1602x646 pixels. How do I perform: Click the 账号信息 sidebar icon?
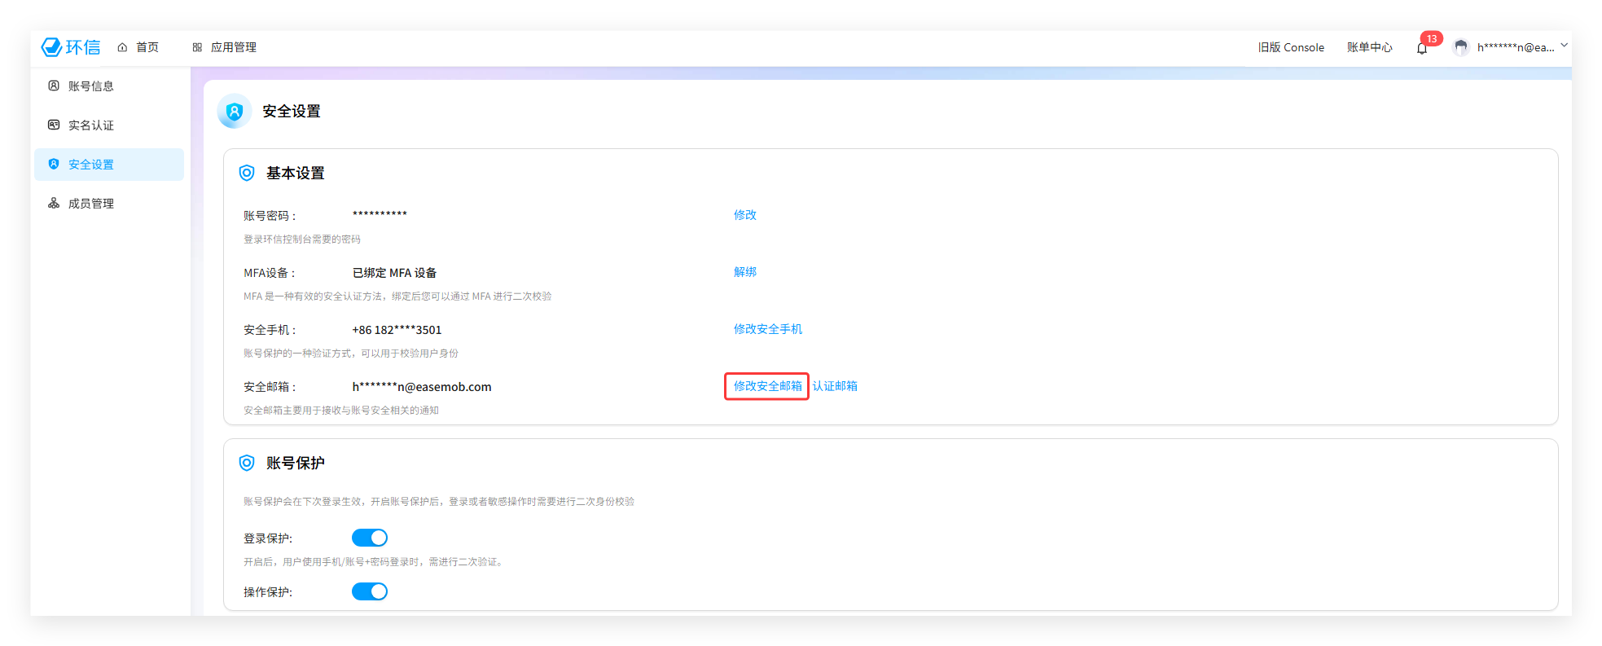(54, 86)
